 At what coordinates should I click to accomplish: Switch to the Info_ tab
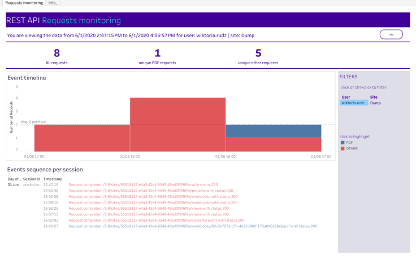54,3
